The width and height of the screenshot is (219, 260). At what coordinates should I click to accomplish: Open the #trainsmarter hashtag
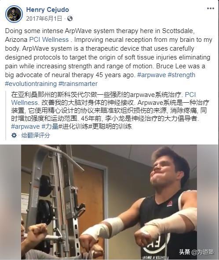78,84
